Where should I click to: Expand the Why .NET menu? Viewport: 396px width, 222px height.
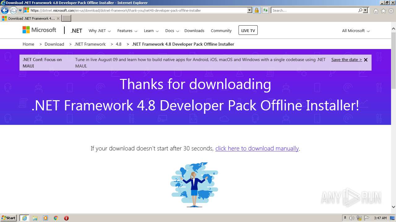[100, 31]
